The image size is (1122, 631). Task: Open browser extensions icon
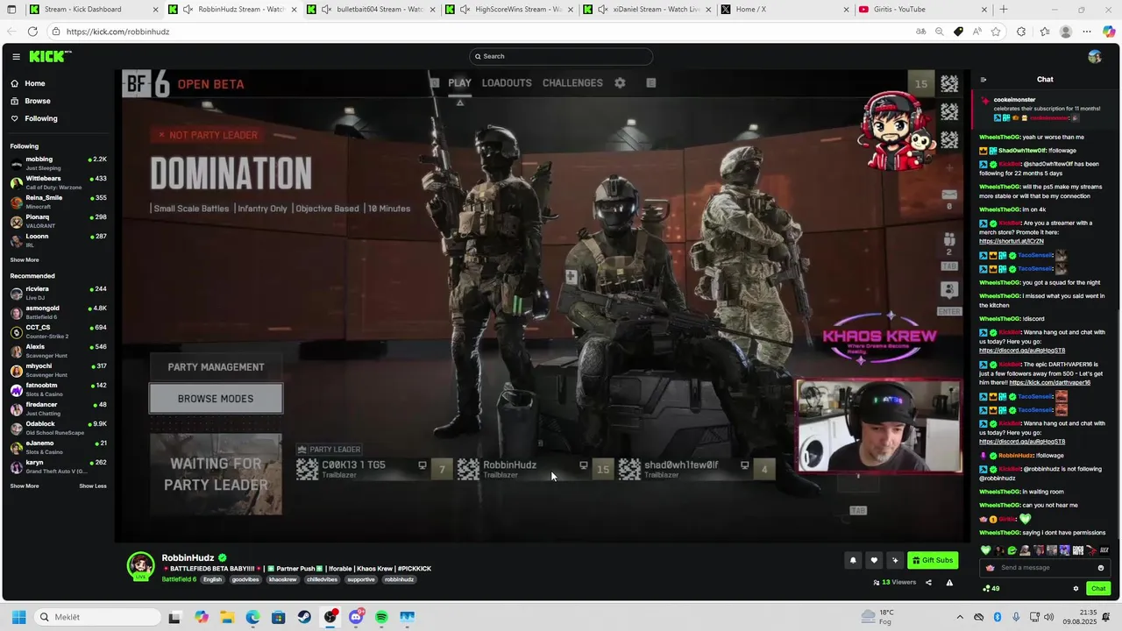point(1021,32)
